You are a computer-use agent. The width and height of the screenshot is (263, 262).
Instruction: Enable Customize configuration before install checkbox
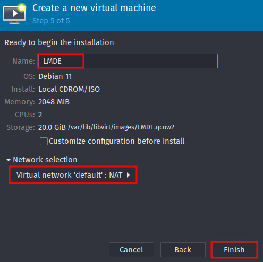click(x=44, y=142)
